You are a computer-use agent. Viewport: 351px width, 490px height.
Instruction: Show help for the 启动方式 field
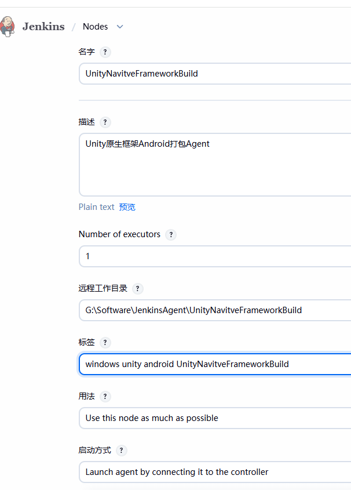click(122, 451)
